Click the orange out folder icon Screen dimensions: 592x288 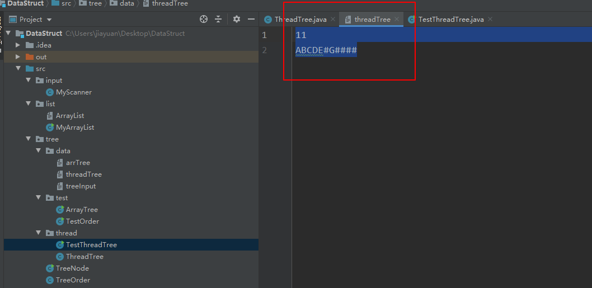coord(30,56)
